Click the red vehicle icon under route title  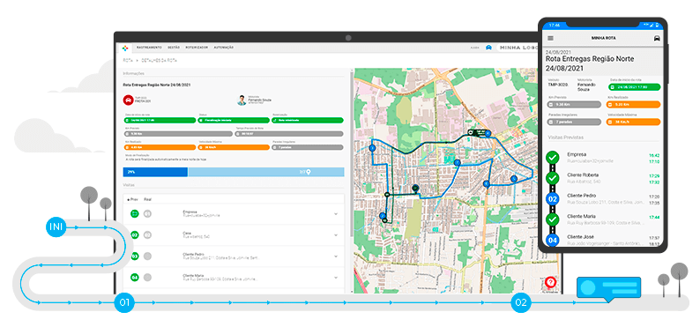128,100
